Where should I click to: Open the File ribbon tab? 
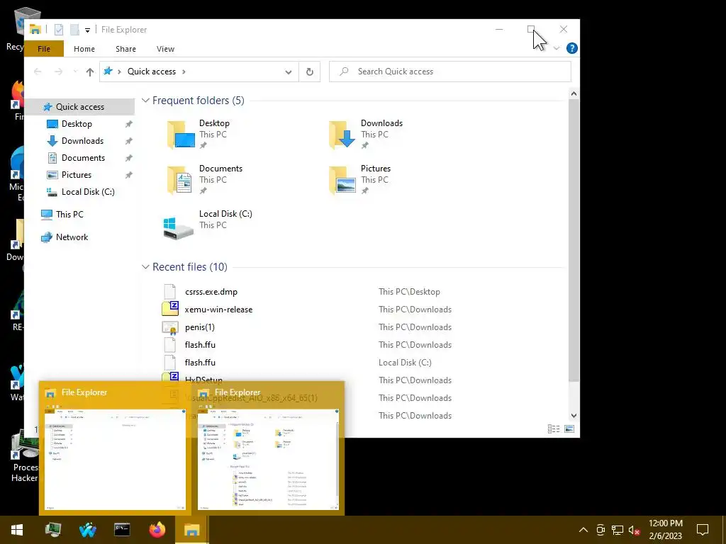[x=44, y=49]
